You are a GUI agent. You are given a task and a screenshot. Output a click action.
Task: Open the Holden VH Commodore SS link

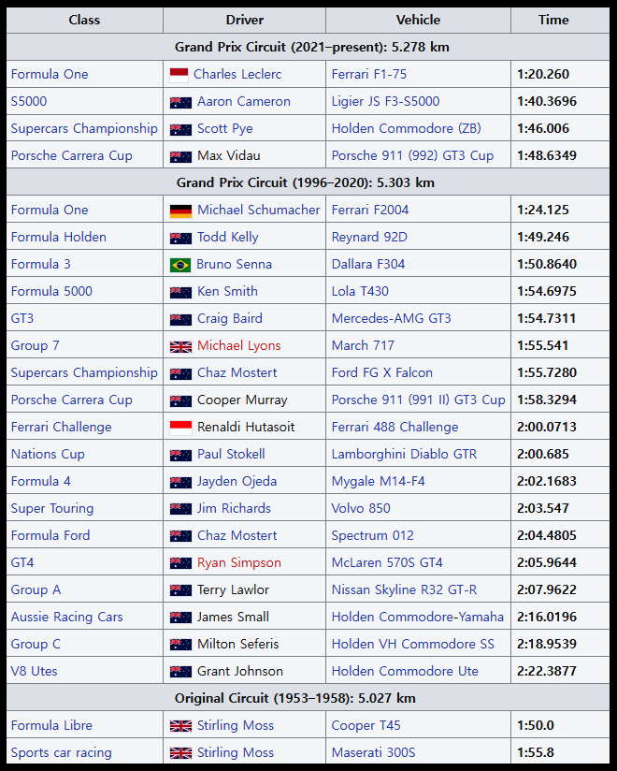(x=412, y=644)
